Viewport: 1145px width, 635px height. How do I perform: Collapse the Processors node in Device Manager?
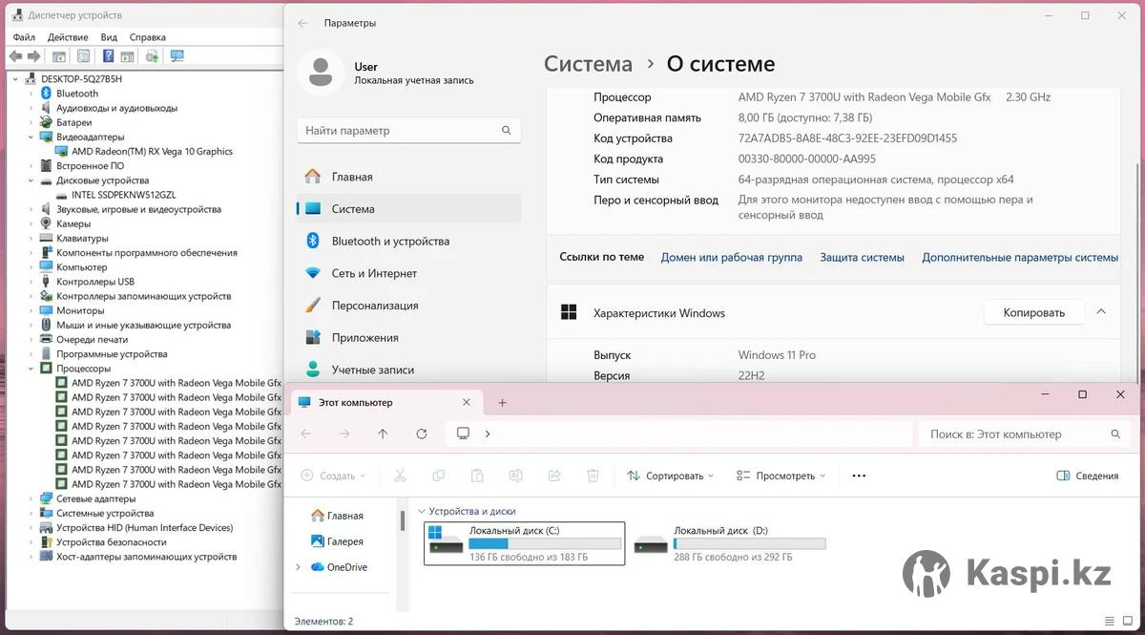[x=31, y=369]
